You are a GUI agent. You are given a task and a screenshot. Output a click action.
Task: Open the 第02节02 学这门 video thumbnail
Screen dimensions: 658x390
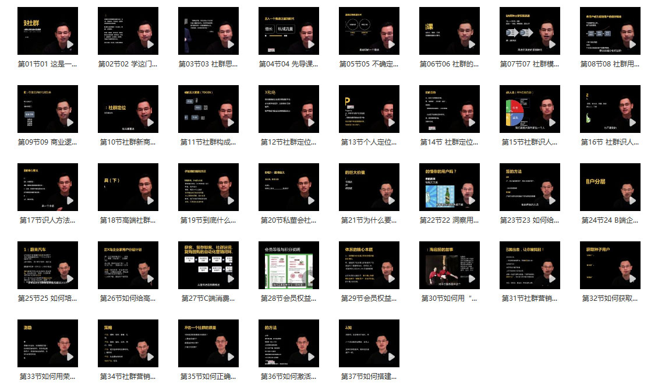point(128,31)
